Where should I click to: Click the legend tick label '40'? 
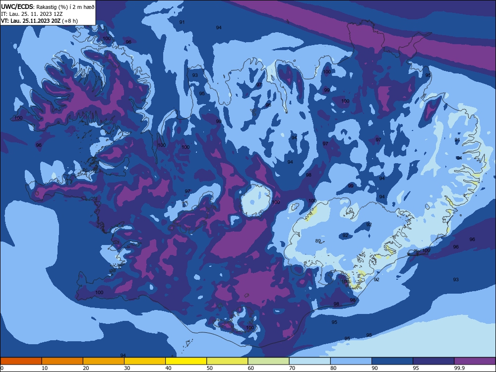169,368
